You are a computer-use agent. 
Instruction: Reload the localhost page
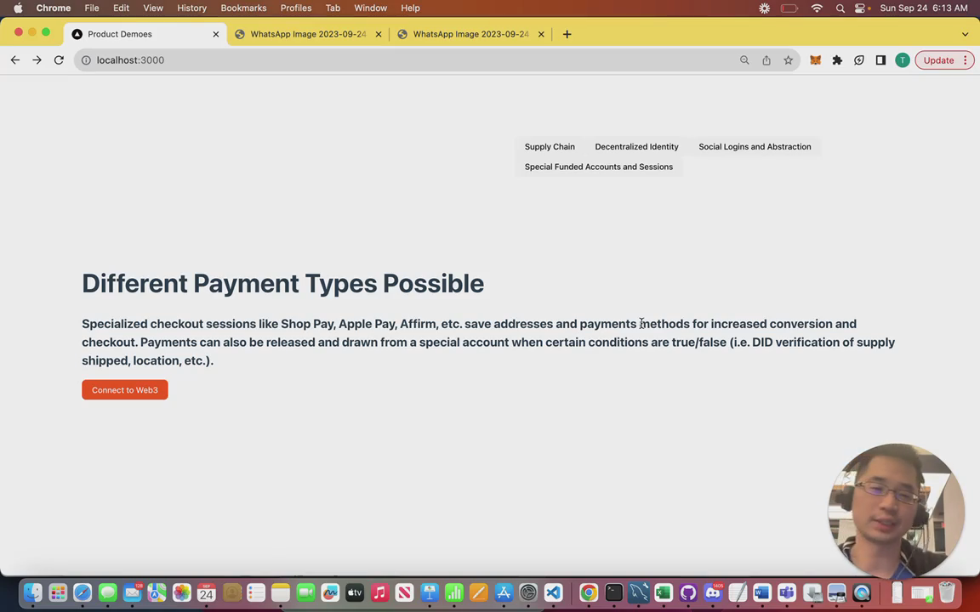(x=59, y=60)
